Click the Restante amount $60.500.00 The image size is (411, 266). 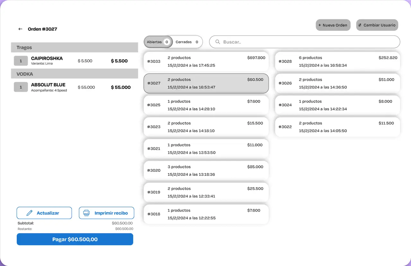(124, 229)
